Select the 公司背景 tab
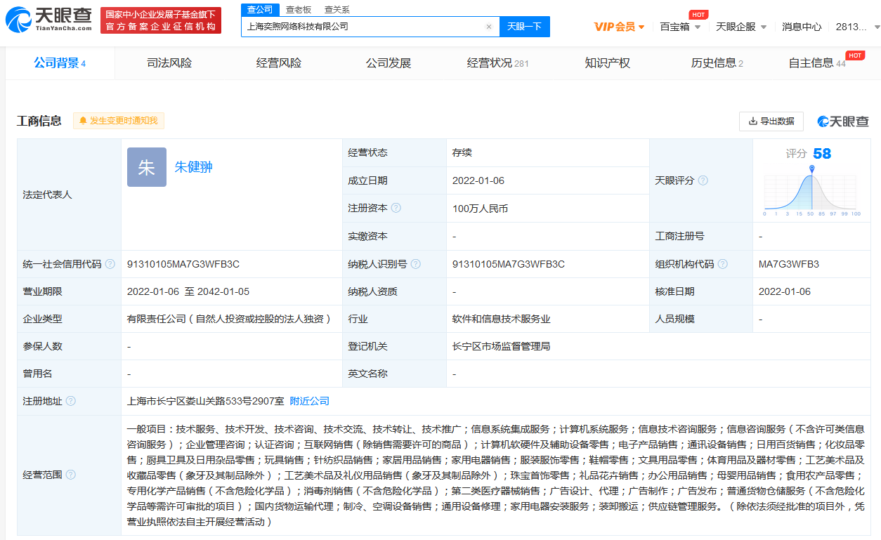The width and height of the screenshot is (881, 540). [60, 63]
